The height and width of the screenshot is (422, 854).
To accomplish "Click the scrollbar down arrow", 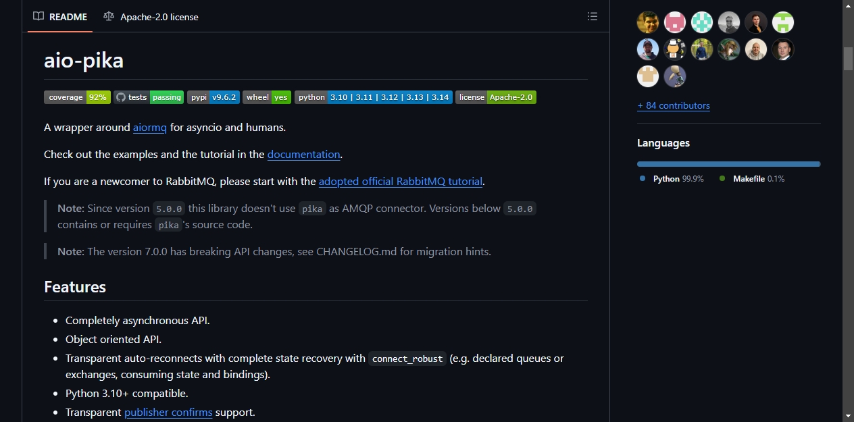I will pyautogui.click(x=848, y=416).
